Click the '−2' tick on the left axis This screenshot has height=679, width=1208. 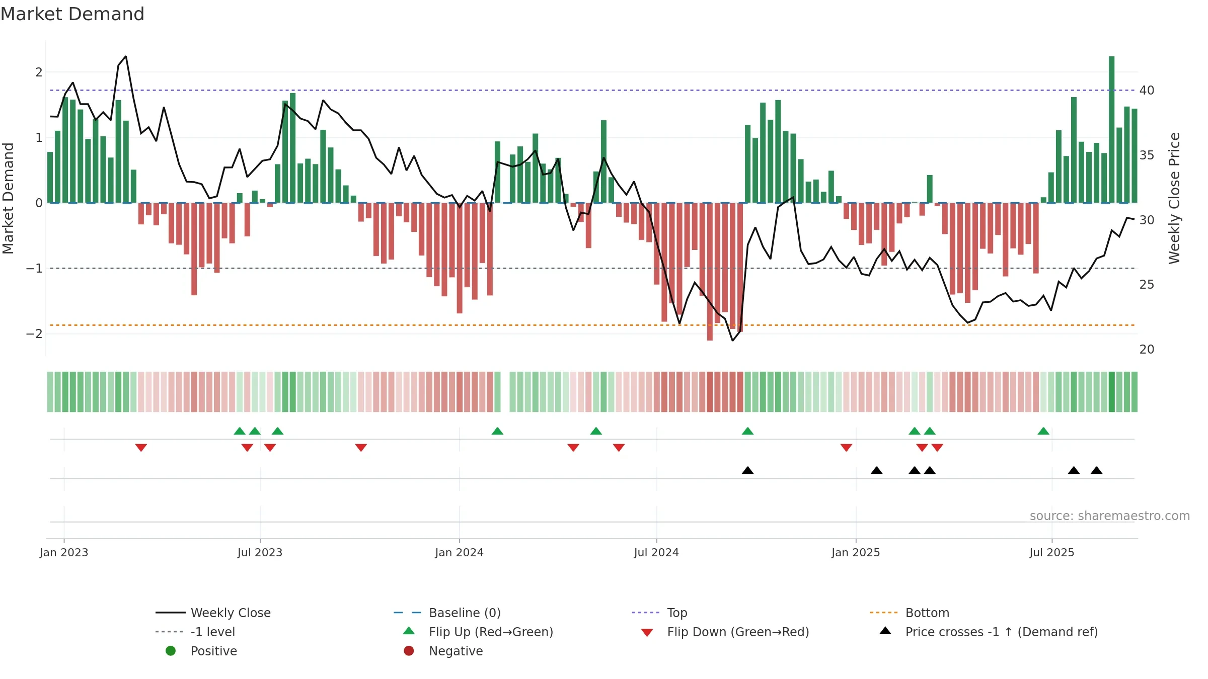[x=34, y=333]
